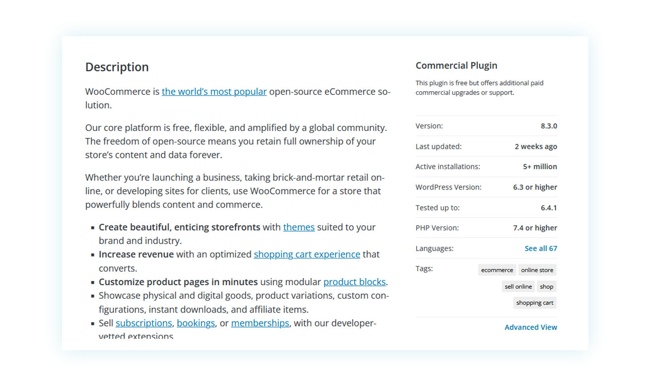Screen dimensions: 645x386
Task: Select the ecommerce tag
Action: (x=497, y=270)
